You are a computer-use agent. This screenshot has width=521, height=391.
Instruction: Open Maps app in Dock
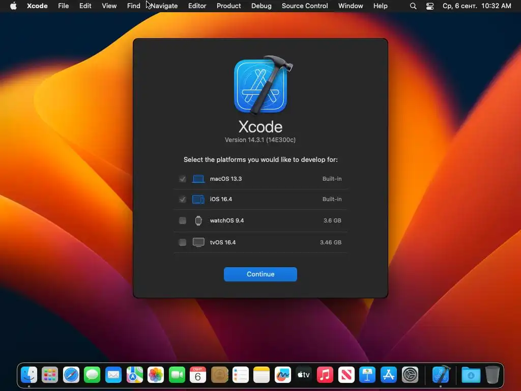(x=134, y=375)
